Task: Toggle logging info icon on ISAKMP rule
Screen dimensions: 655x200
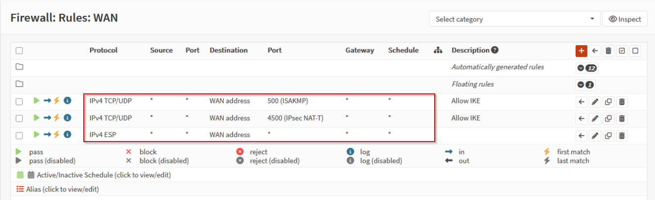Action: [x=68, y=101]
